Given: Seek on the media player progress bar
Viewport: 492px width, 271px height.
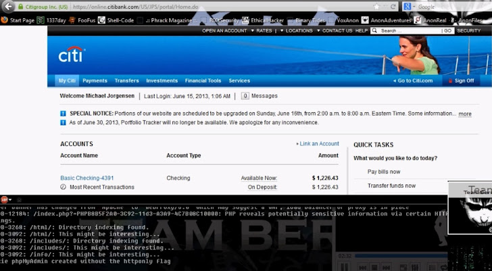Looking at the screenshot, I should pos(400,256).
